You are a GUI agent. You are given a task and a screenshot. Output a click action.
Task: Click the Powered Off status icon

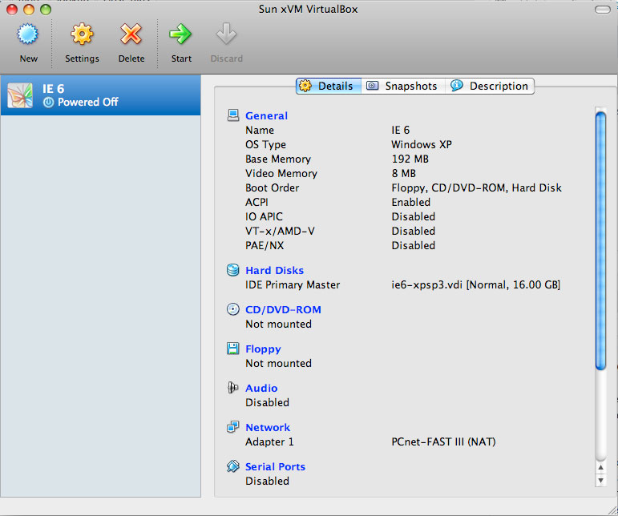click(48, 103)
